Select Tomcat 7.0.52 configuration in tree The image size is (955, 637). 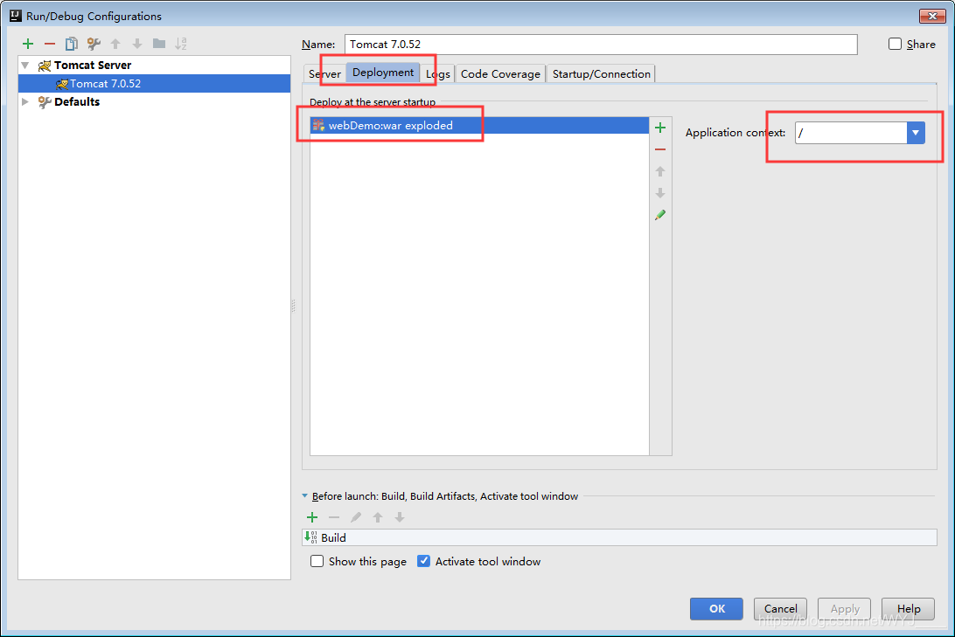pyautogui.click(x=154, y=83)
